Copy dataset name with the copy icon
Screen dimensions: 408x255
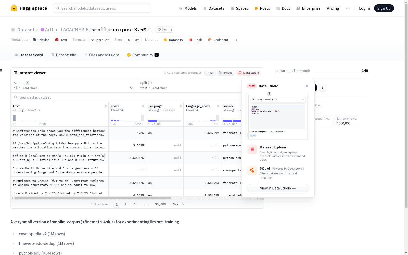[x=150, y=30]
